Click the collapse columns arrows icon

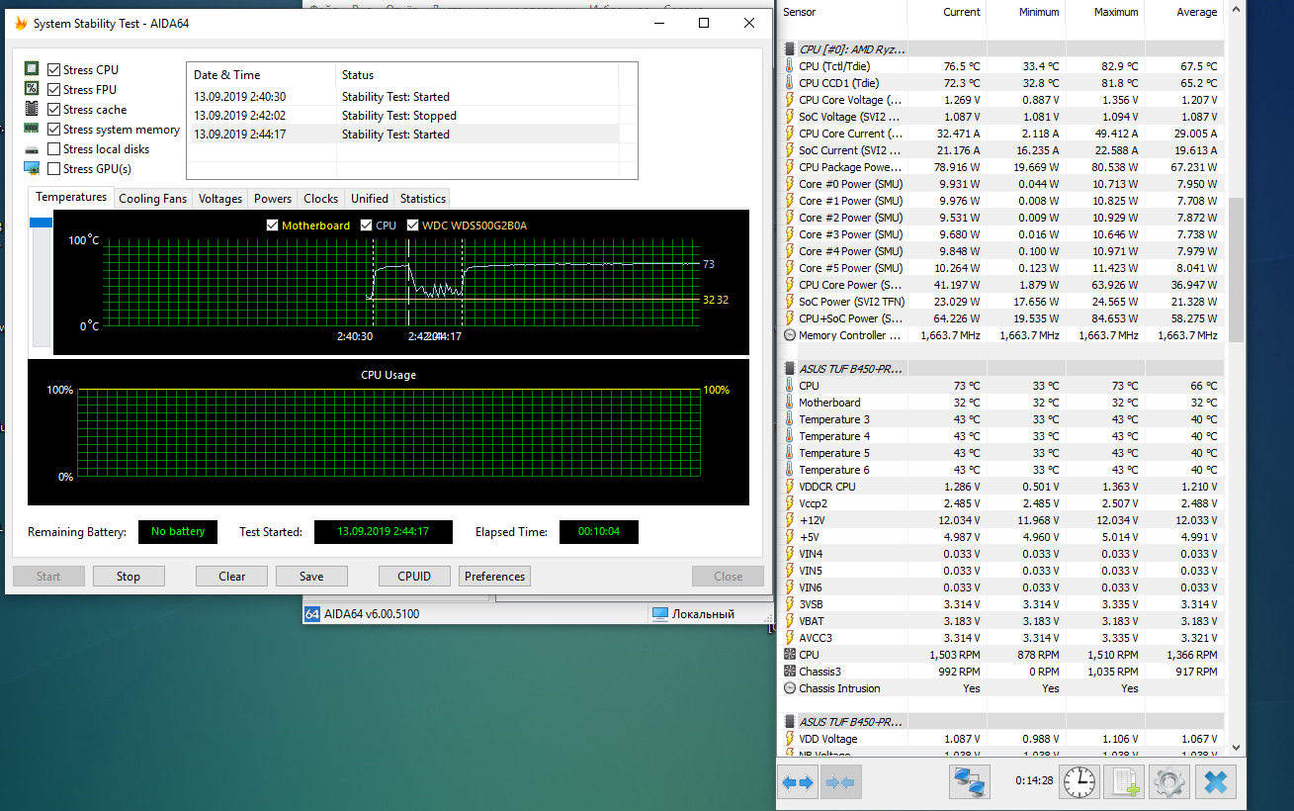pos(840,782)
